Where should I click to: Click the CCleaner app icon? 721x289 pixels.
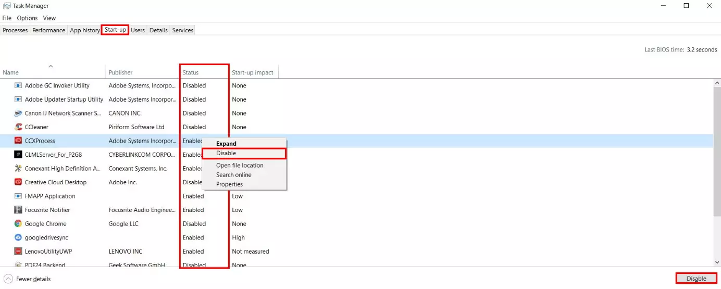[x=18, y=127]
